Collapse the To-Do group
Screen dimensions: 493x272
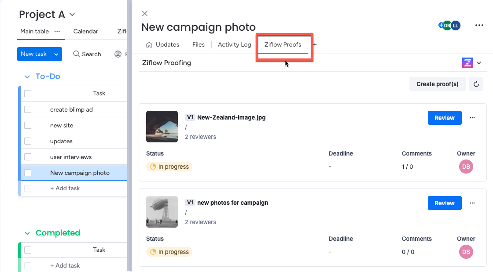pyautogui.click(x=27, y=76)
